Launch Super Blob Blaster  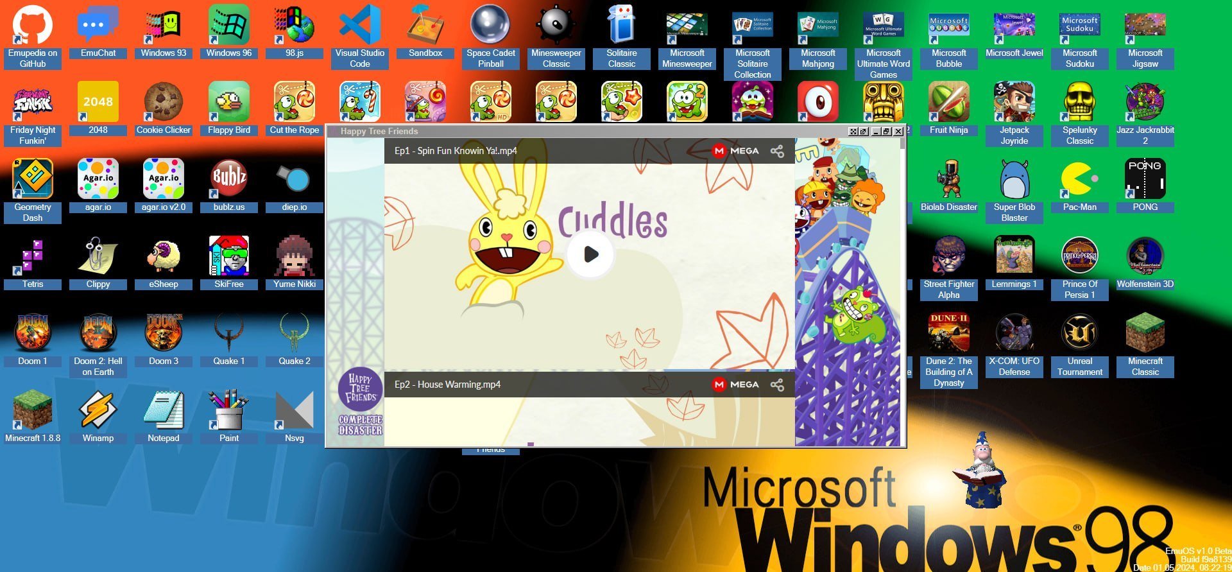point(1014,190)
